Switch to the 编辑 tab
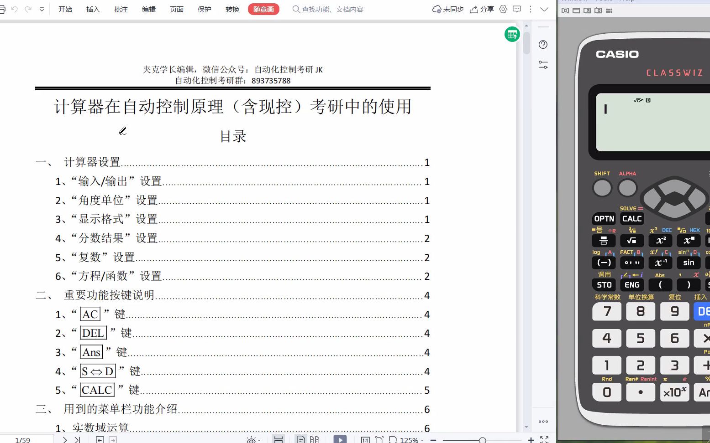710x443 pixels. click(x=149, y=9)
